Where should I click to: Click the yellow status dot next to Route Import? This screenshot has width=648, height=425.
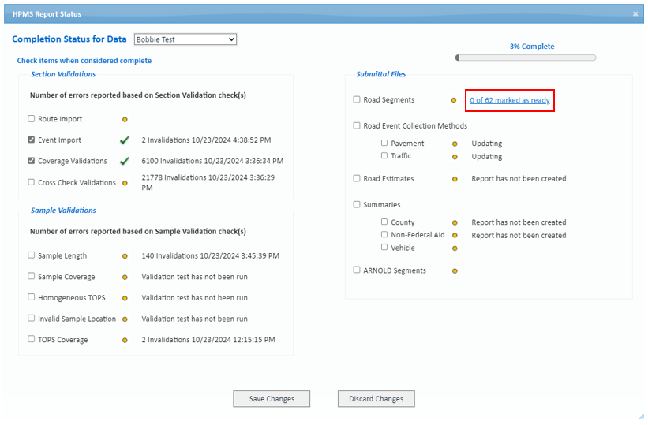pos(125,120)
